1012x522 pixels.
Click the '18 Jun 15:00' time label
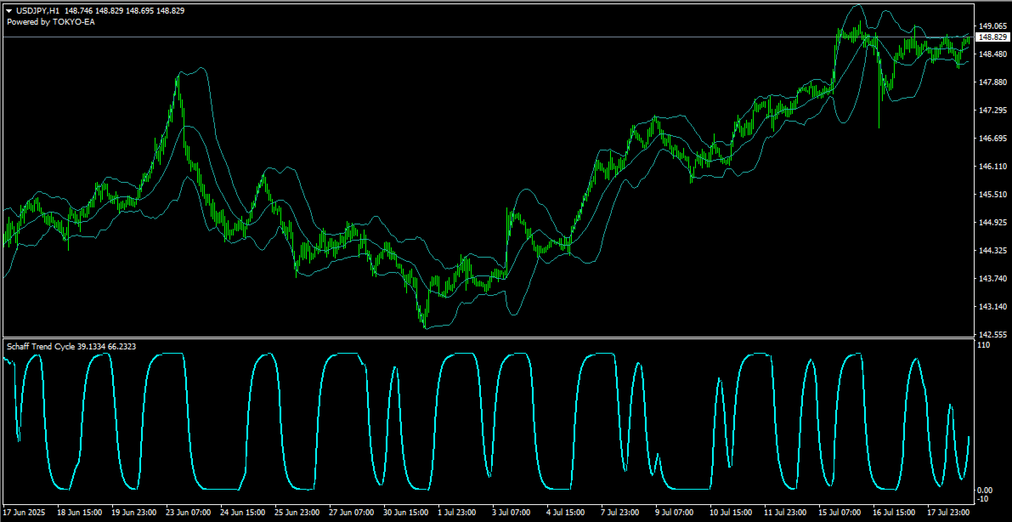(80, 513)
